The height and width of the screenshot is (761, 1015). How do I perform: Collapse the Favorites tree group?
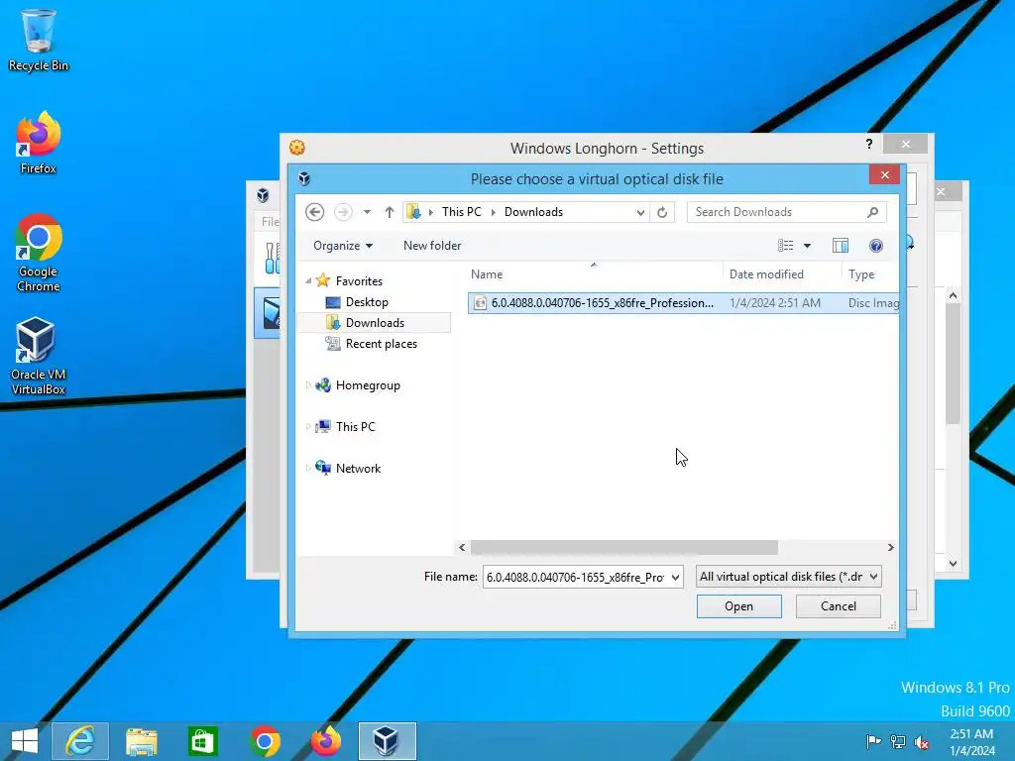[308, 280]
